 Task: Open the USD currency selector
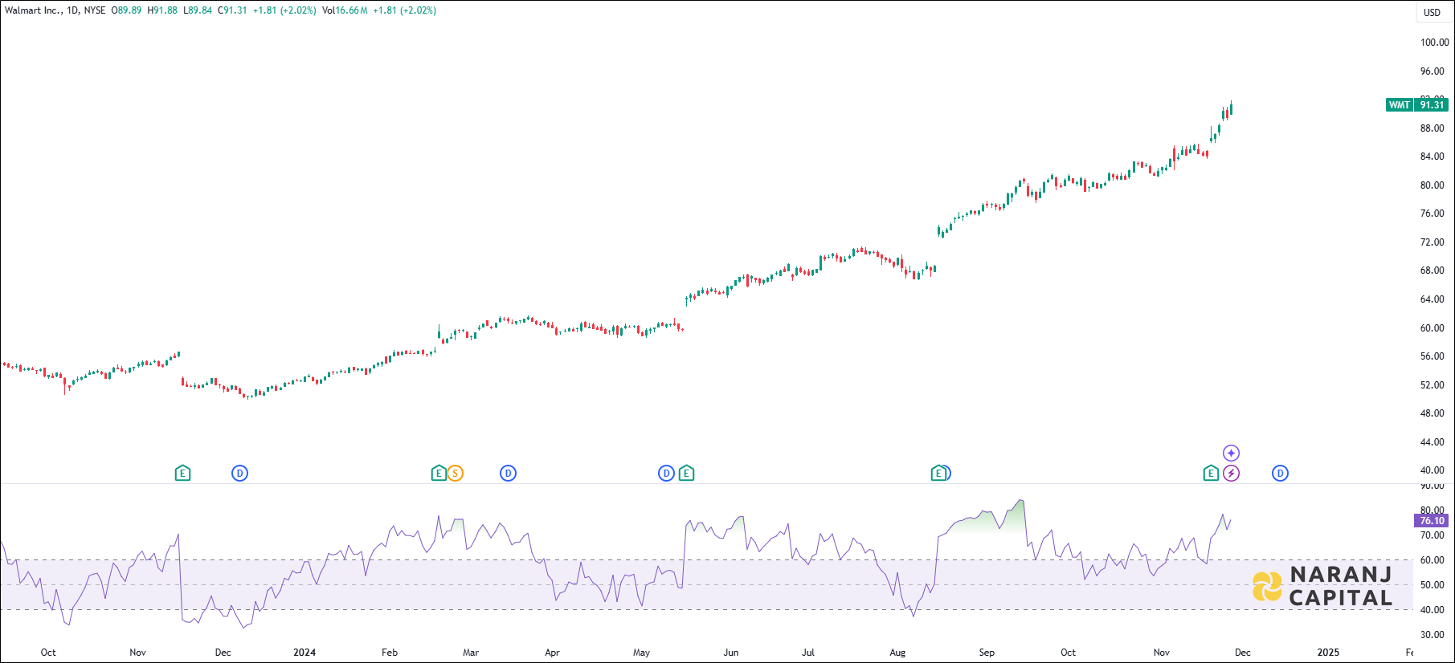(1432, 12)
